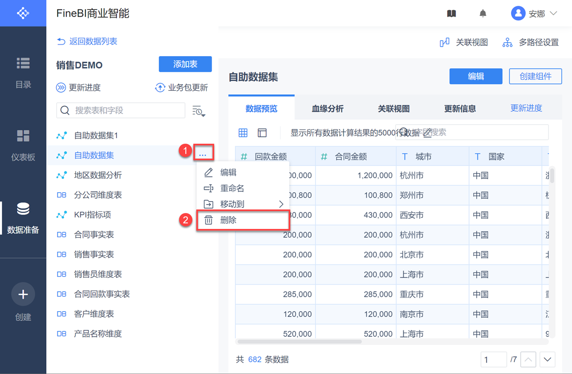Screen dimensions: 572x374
Task: Click the 682 record count link
Action: 255,360
